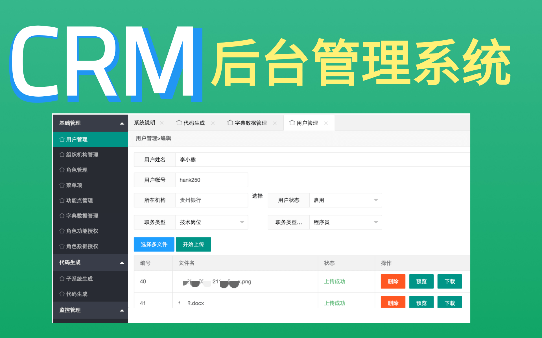Switch to the 字典数据管理 tab

251,123
